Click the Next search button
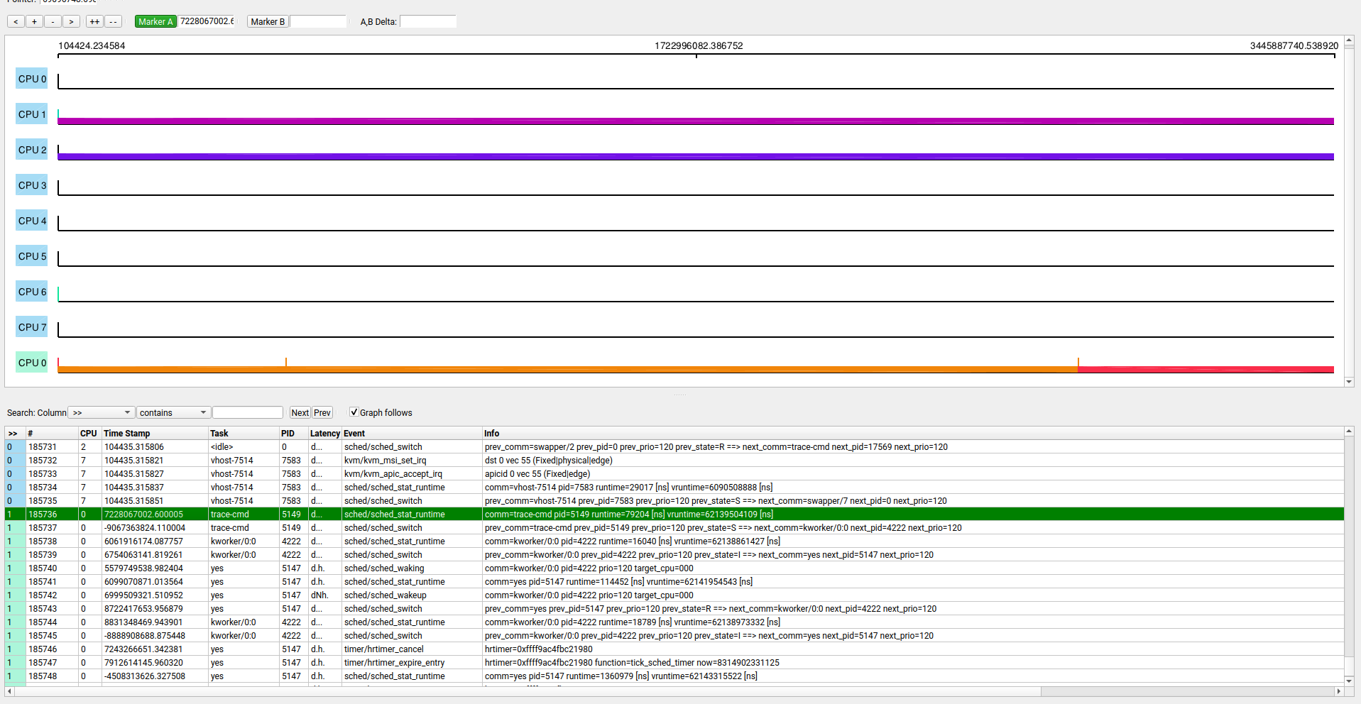Viewport: 1361px width, 704px height. (x=300, y=413)
